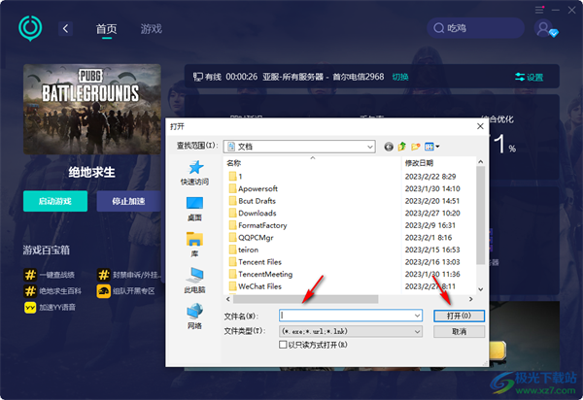The width and height of the screenshot is (583, 400).
Task: Click the horizontal scrollbar left arrow
Action: pyautogui.click(x=228, y=299)
